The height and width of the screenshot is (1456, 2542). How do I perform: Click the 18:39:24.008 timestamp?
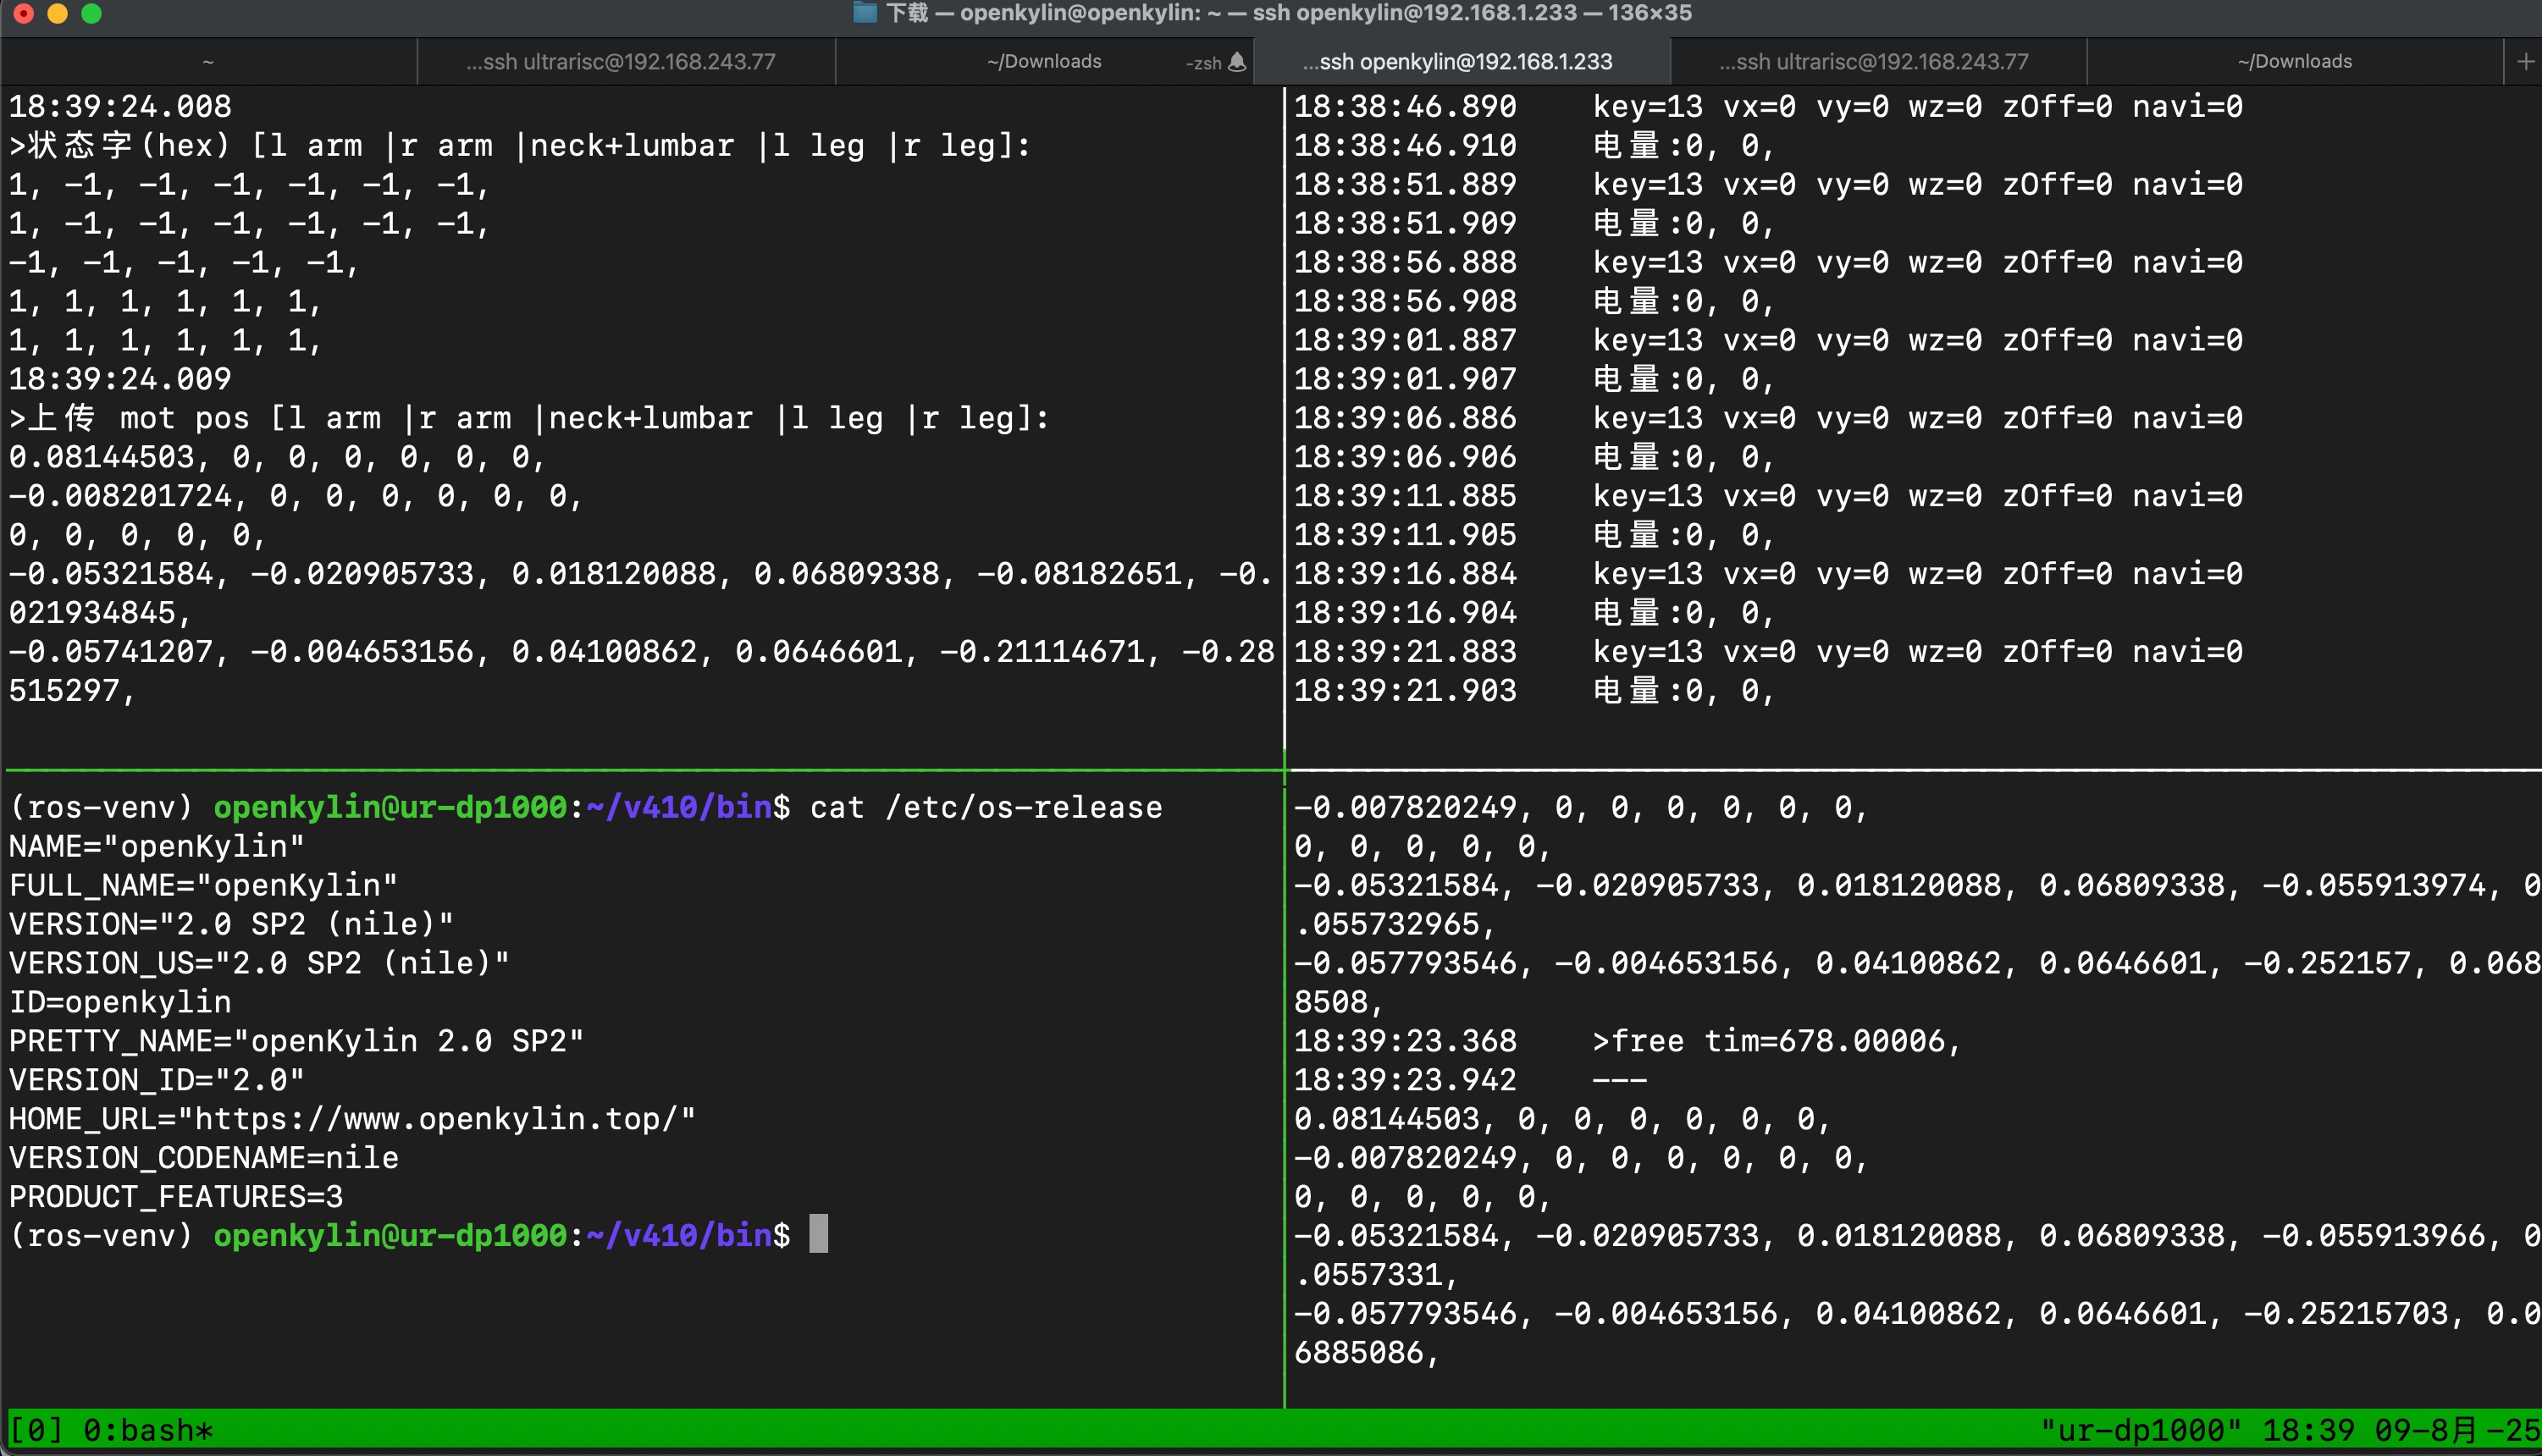(x=120, y=106)
